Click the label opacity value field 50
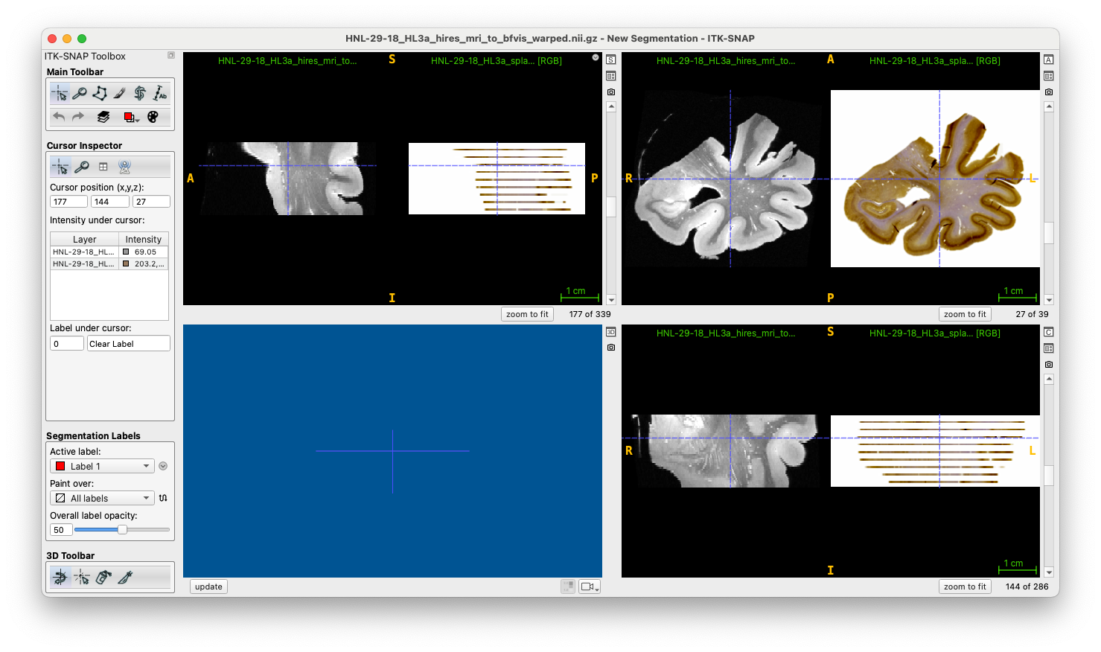1101x652 pixels. pyautogui.click(x=61, y=530)
